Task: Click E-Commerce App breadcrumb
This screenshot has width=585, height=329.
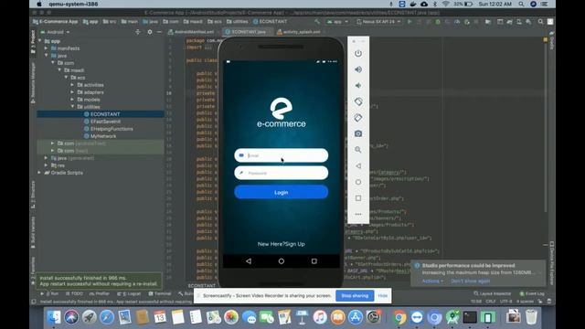Action: [x=55, y=22]
